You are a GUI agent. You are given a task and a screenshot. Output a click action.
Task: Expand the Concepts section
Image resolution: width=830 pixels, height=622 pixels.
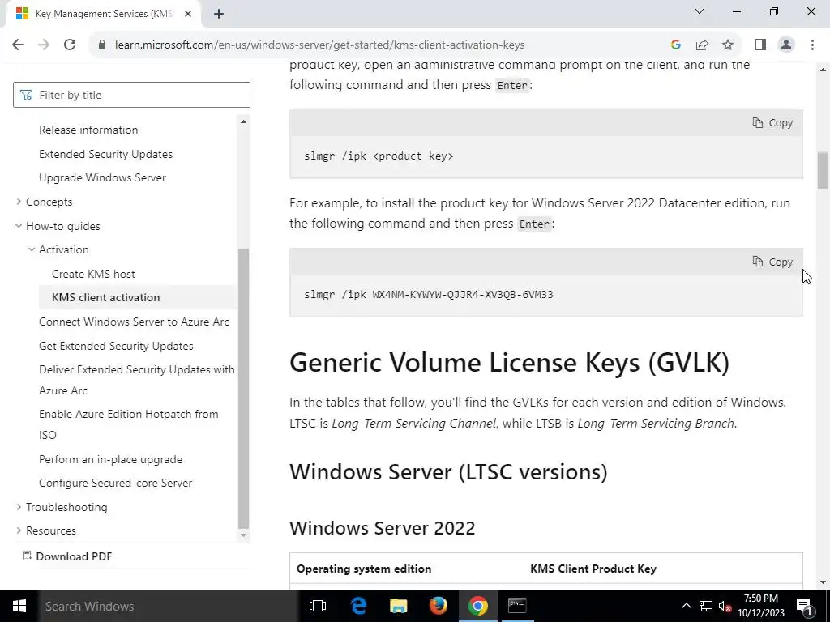tap(49, 202)
